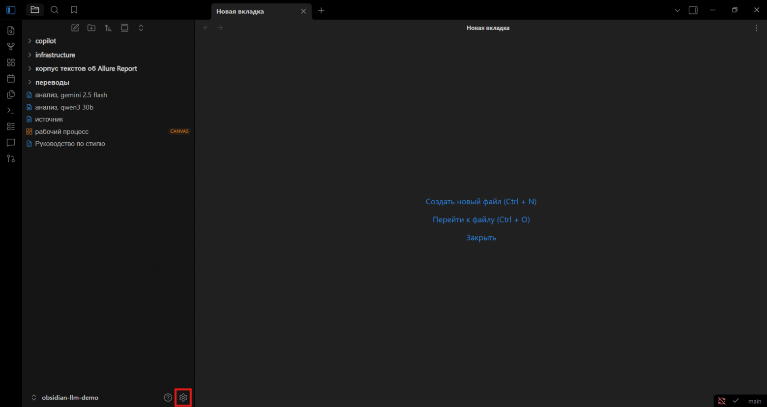
Task: Expand or collapse all folders
Action: [141, 28]
